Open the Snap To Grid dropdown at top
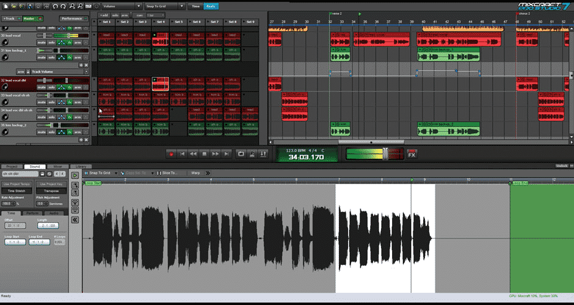The image size is (574, 305). coord(163,6)
